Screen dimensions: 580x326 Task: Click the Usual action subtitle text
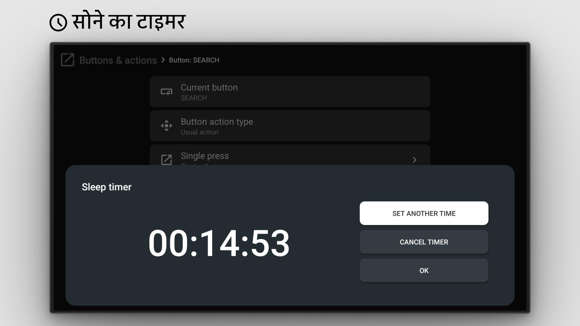199,132
